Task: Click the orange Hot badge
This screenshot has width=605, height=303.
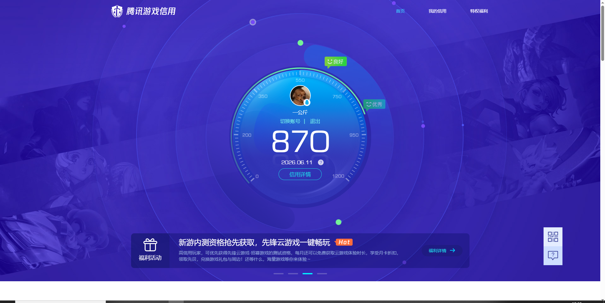Action: 344,242
